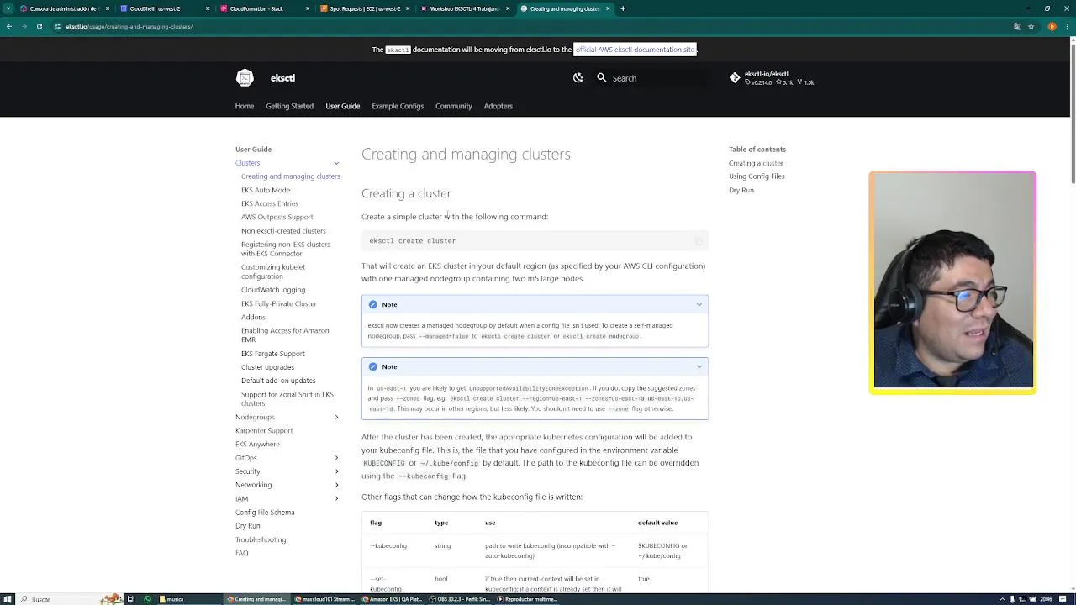Expand the Nodegroups sidebar section
This screenshot has height=605, width=1076.
coord(336,417)
